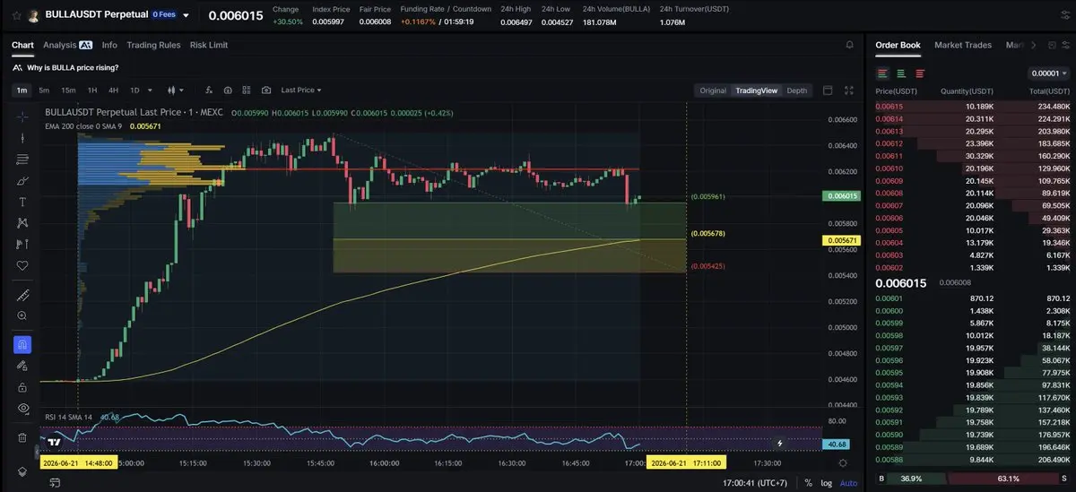Select the brush drawing tool
This screenshot has height=492, width=1076.
coord(22,181)
